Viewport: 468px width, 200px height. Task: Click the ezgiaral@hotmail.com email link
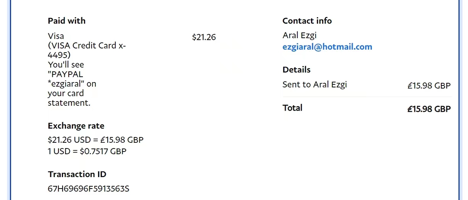point(327,47)
